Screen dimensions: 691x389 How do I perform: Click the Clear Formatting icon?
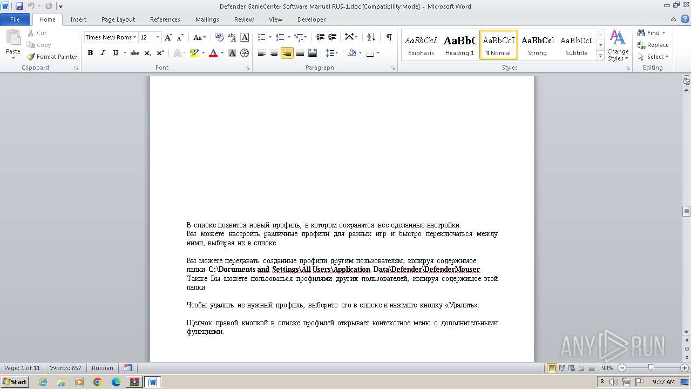[x=220, y=37]
